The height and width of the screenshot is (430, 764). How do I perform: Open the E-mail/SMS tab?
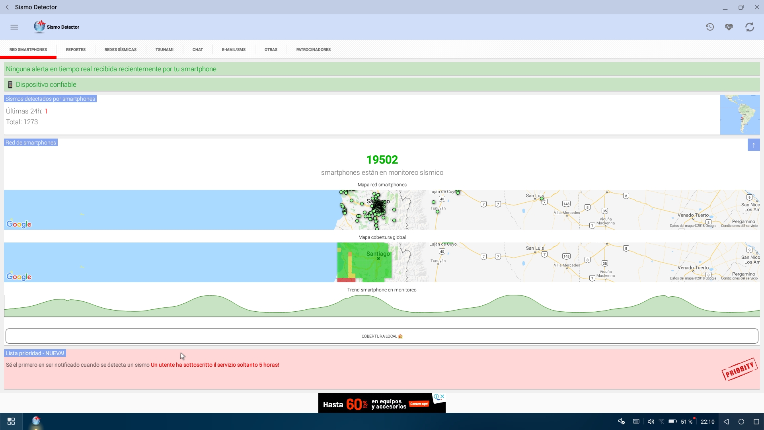point(234,50)
